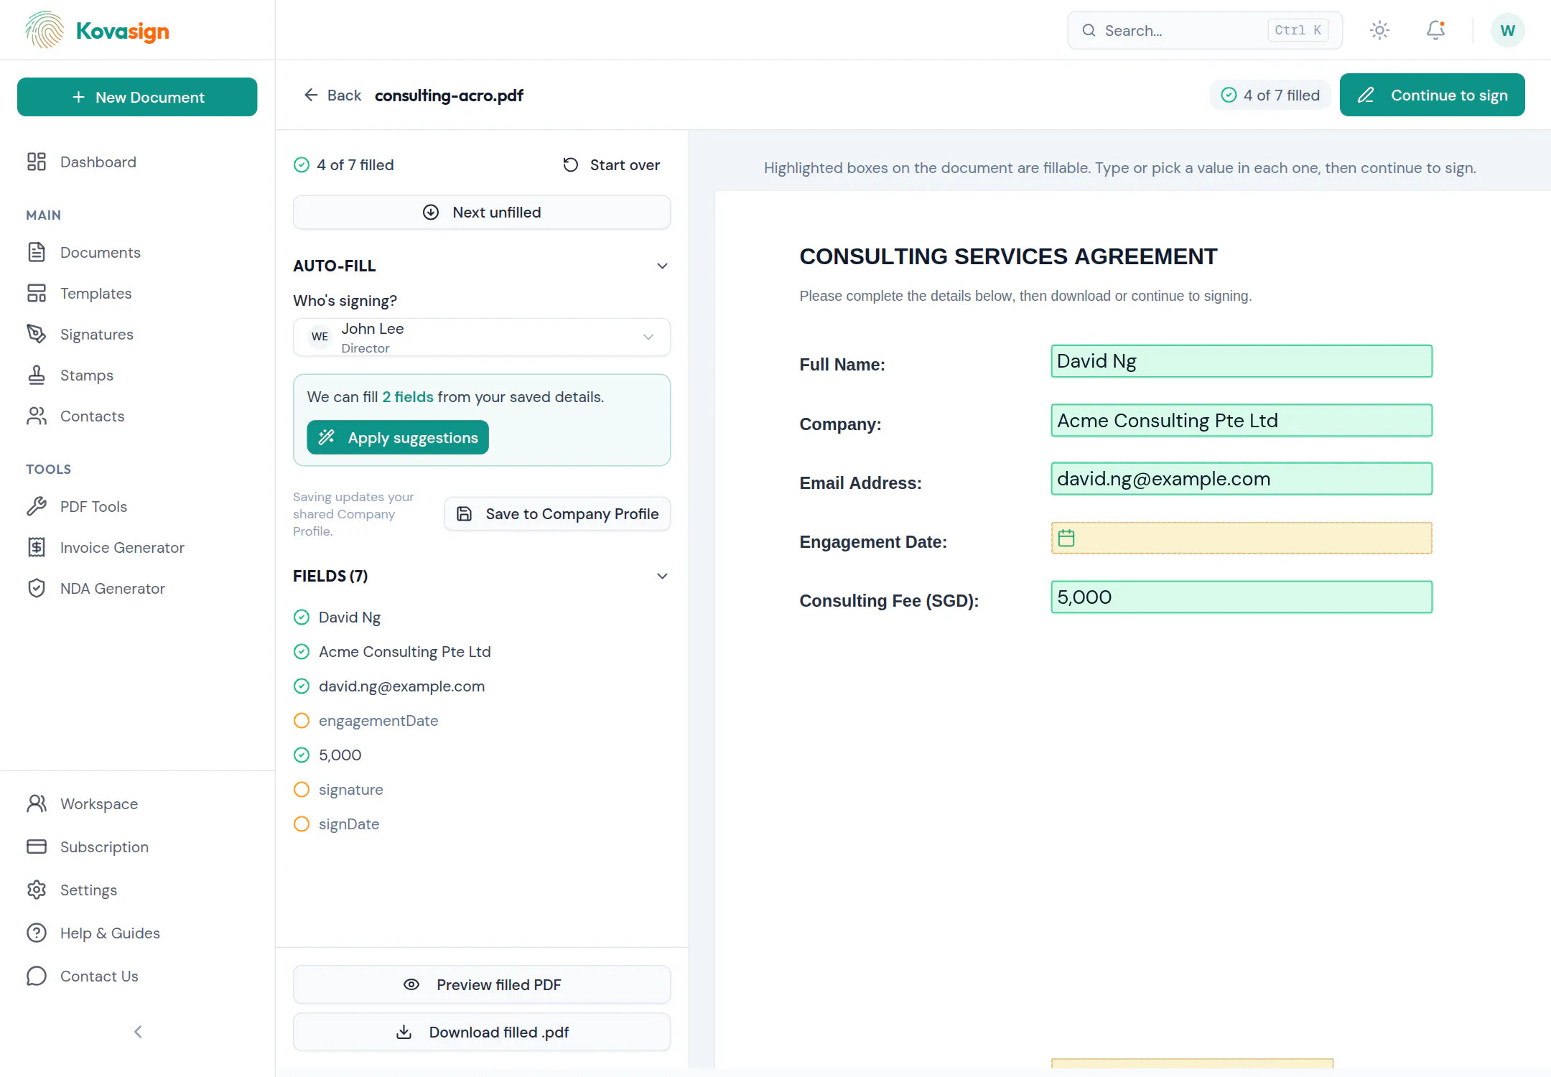Click the calendar icon in Engagement Date
The image size is (1551, 1077).
(1066, 538)
